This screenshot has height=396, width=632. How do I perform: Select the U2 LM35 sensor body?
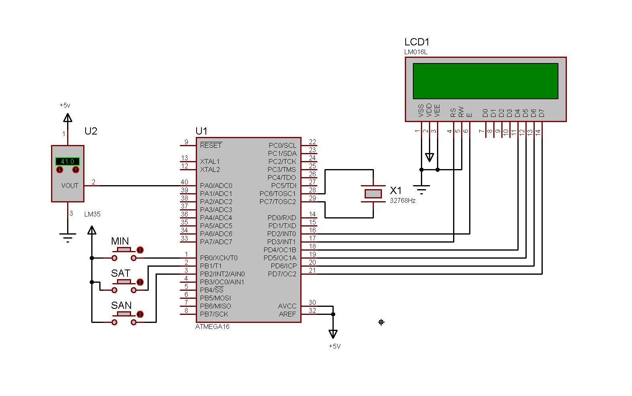(68, 174)
